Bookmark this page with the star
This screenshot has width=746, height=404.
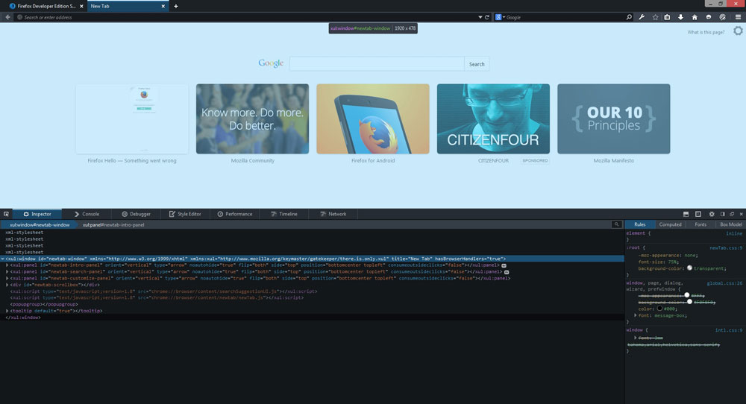point(655,17)
